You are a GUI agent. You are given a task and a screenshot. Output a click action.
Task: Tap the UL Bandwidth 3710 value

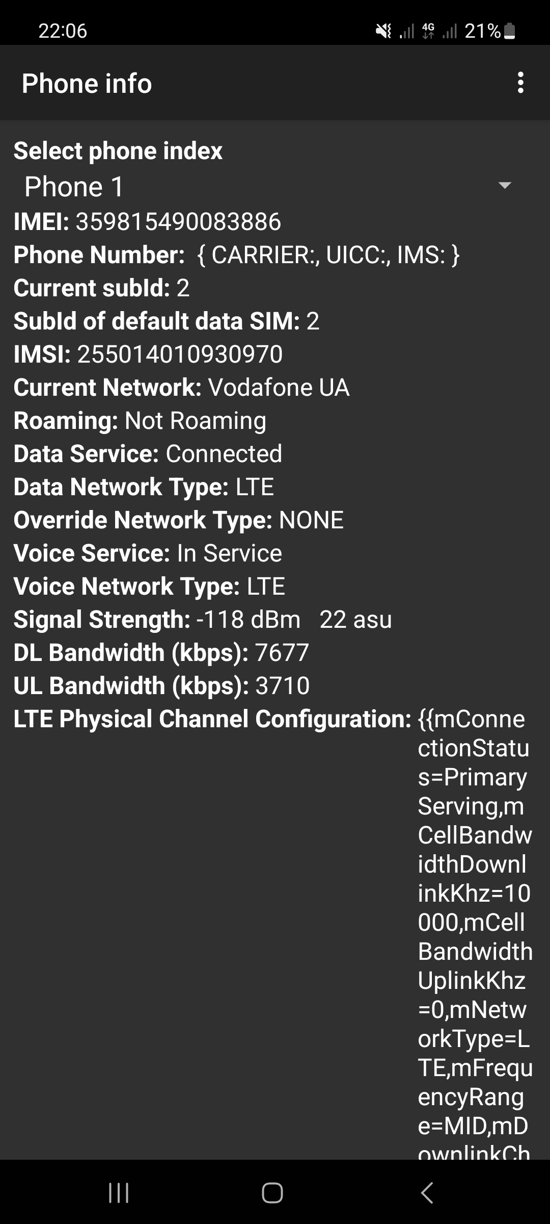[282, 686]
